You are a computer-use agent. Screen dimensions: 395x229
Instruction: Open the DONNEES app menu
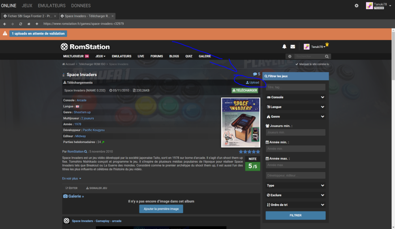(x=81, y=6)
